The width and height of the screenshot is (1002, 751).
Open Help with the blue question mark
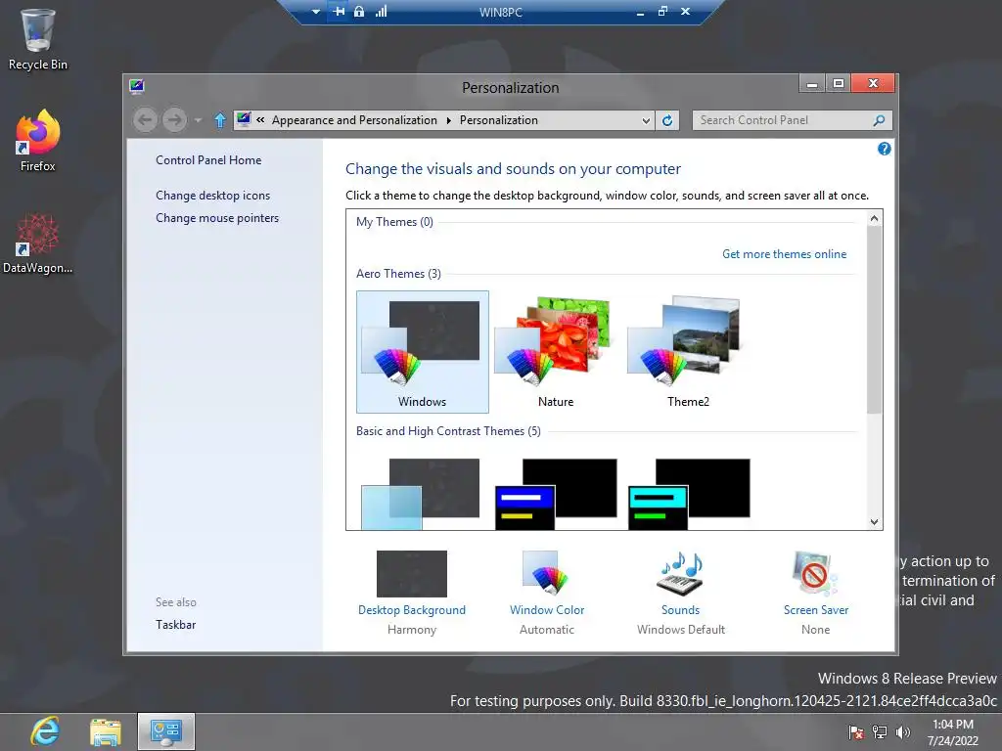coord(884,149)
